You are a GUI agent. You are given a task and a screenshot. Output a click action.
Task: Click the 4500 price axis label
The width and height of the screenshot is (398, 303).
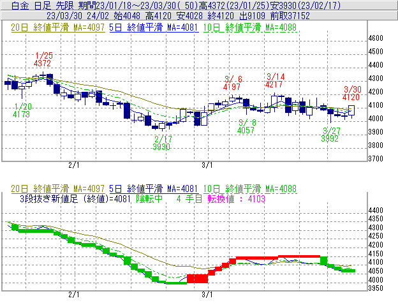coord(376,52)
